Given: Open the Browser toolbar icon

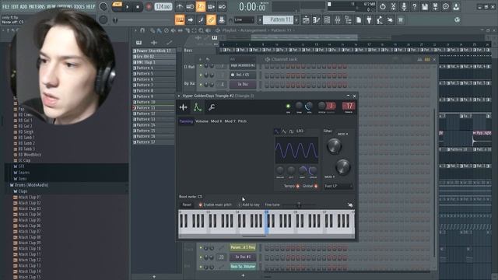Looking at the screenshot, I should (348, 20).
